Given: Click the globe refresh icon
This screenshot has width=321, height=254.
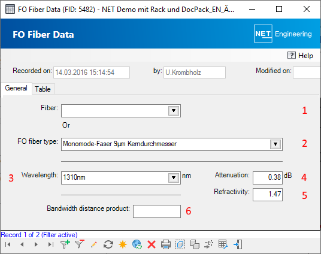Looking at the screenshot, I should (137, 244).
